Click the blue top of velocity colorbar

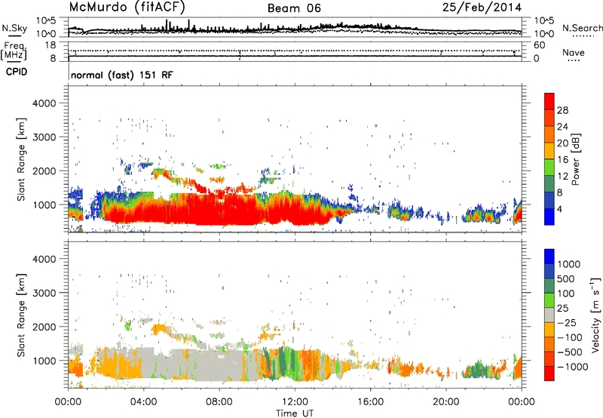[x=549, y=257]
